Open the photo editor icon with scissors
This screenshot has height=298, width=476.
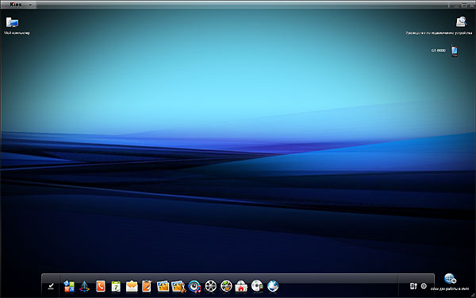tap(178, 286)
